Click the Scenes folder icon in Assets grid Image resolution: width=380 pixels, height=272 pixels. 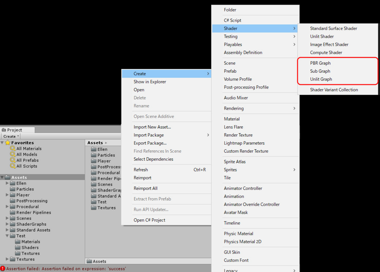tap(94, 184)
